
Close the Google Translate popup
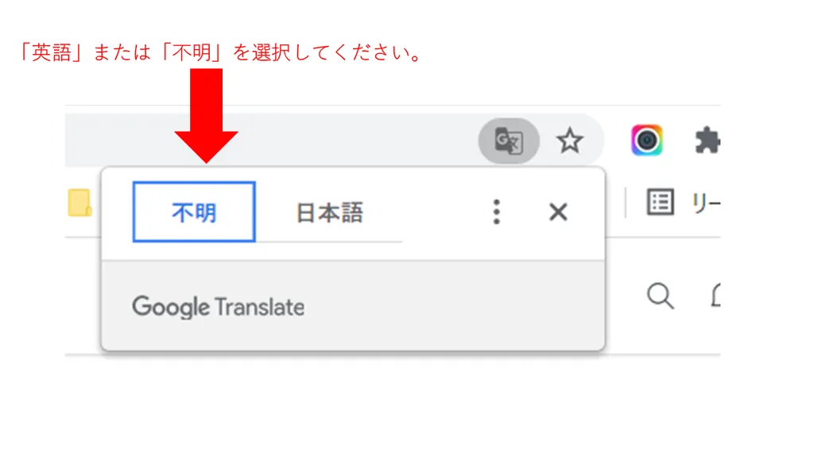coord(558,211)
